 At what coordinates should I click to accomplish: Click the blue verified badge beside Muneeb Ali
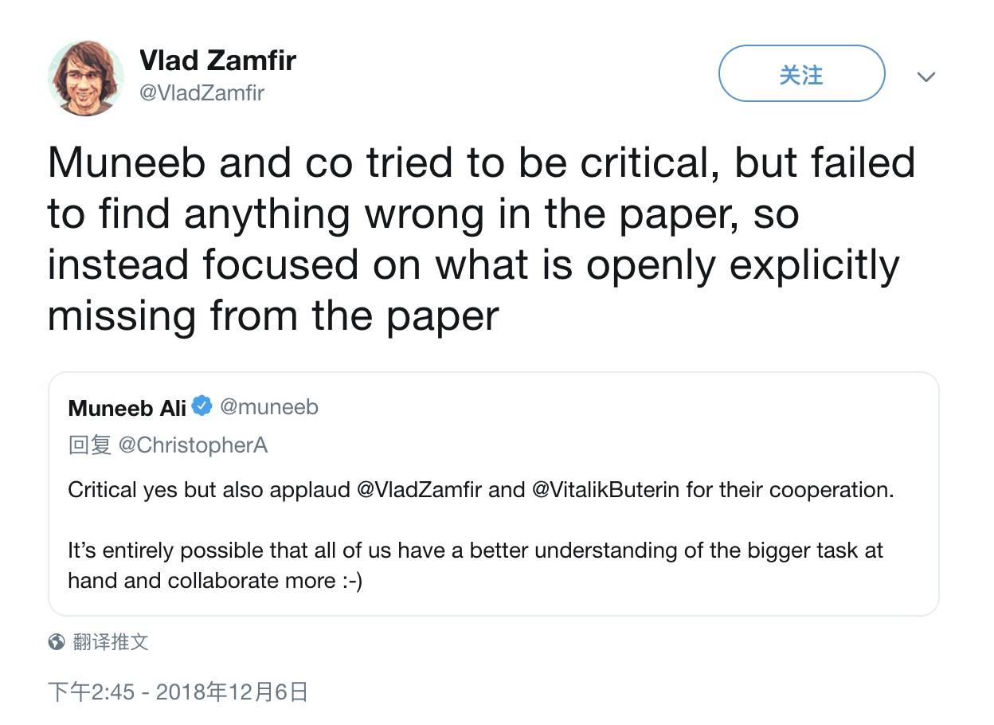(x=202, y=406)
